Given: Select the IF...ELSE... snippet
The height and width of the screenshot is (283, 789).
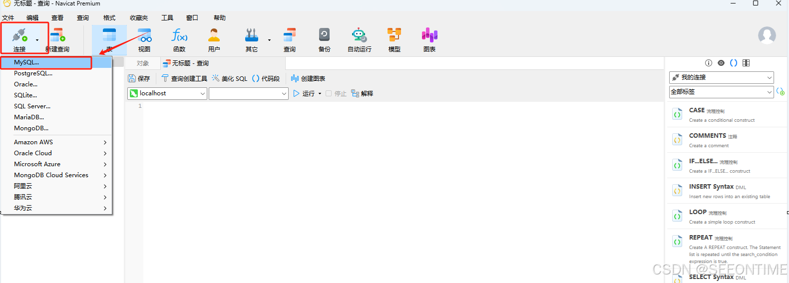Looking at the screenshot, I should 727,165.
